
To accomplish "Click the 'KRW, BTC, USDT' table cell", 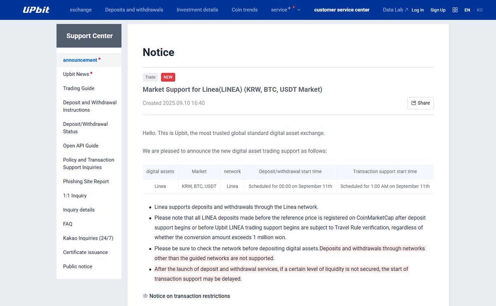I will pos(199,186).
